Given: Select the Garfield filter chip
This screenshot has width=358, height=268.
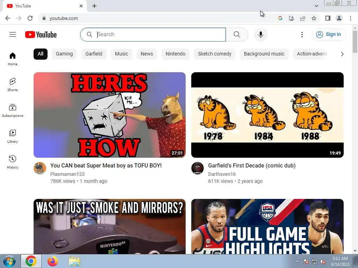Looking at the screenshot, I should (x=94, y=54).
